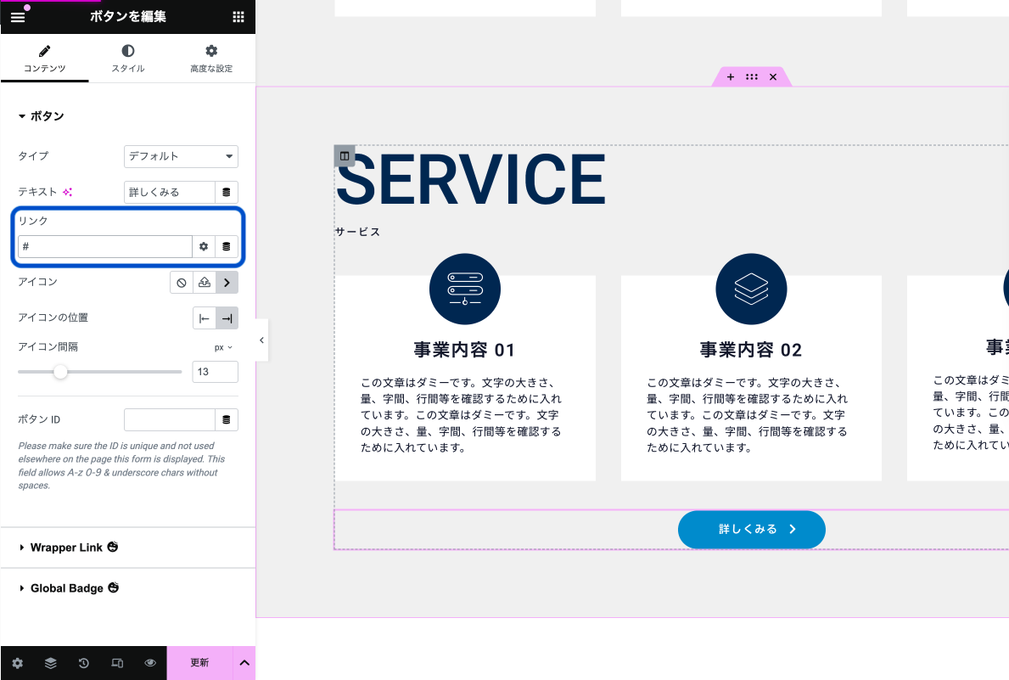Set icon position to after text

(x=227, y=318)
